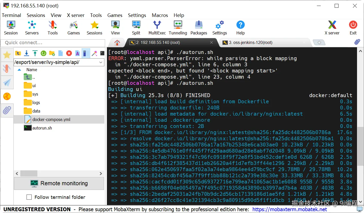This screenshot has width=364, height=213.
Task: Open the X server menu
Action: 76,15
